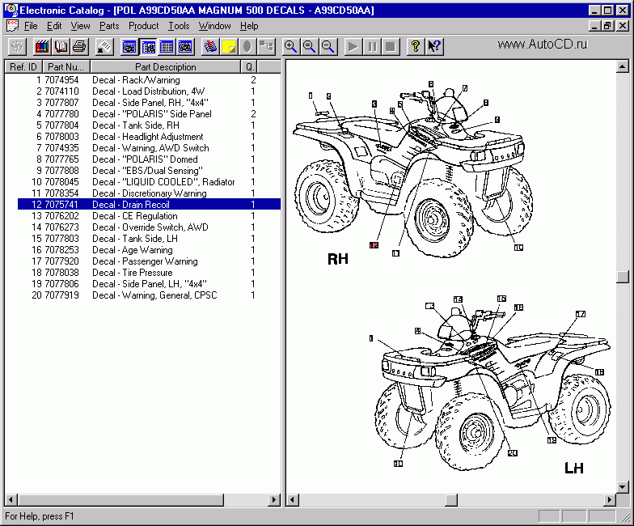Select row Decal - "EBS/Dual Sensing"
634x526 pixels.
pos(149,171)
